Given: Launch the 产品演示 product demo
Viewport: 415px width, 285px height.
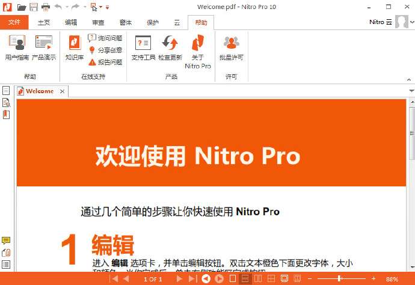Looking at the screenshot, I should tap(42, 47).
